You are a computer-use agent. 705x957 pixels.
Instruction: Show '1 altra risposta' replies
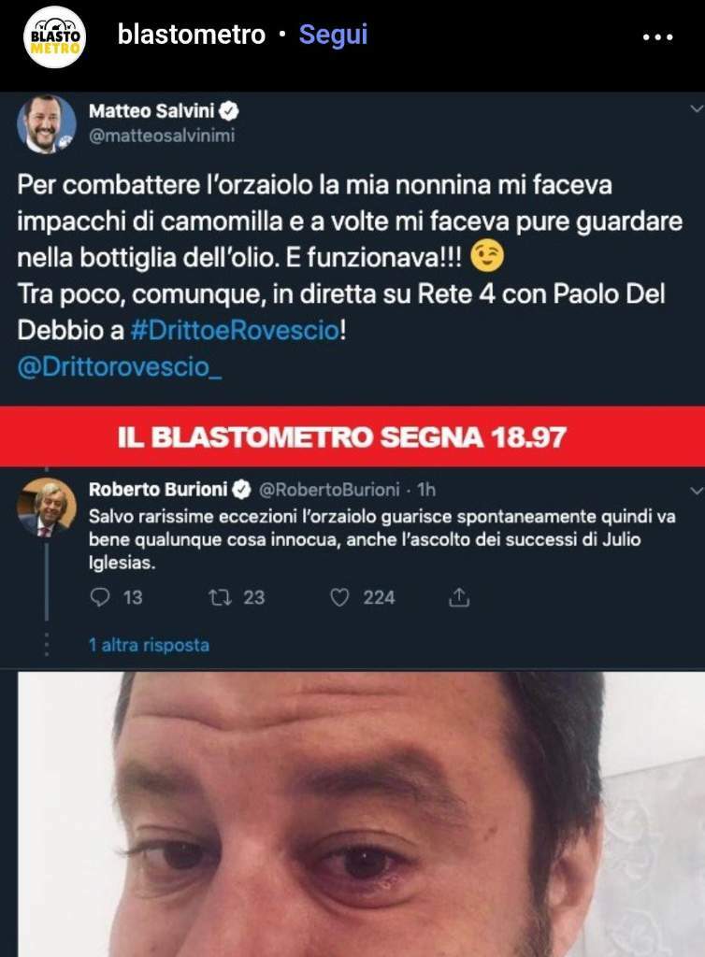click(149, 645)
